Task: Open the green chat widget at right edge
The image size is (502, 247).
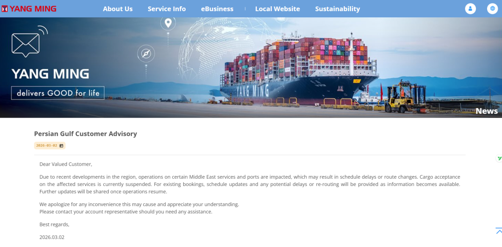Action: pos(499,159)
